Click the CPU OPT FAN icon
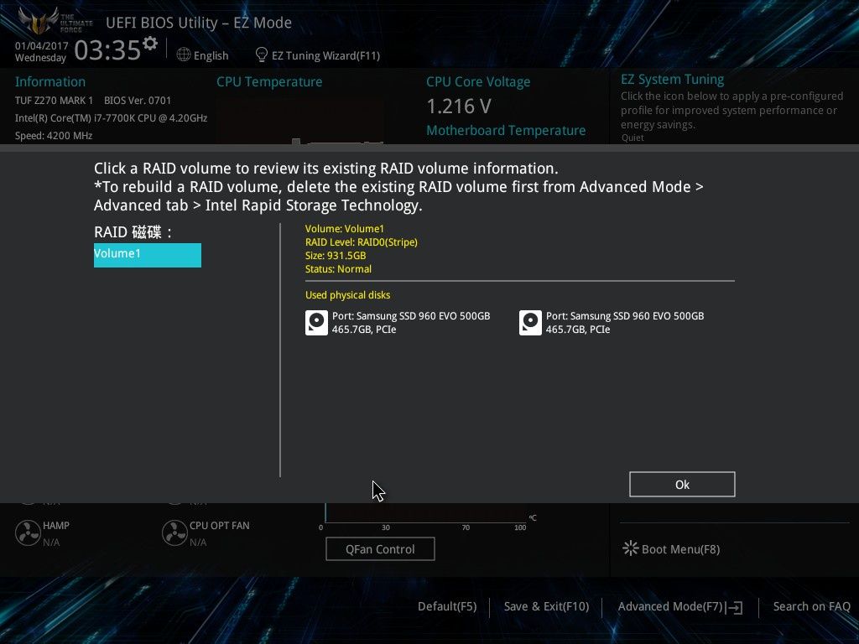 (174, 532)
